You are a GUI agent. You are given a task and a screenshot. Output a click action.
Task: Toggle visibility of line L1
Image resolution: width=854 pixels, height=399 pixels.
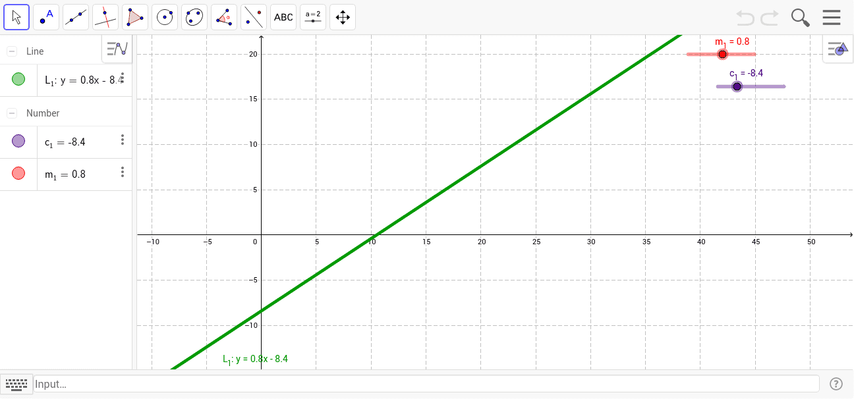pyautogui.click(x=18, y=80)
